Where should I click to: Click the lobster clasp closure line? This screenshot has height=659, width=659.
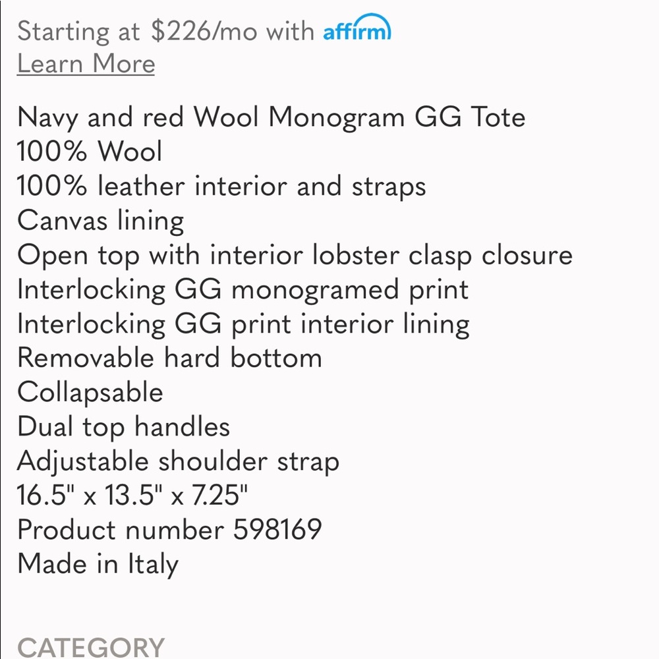[x=295, y=255]
